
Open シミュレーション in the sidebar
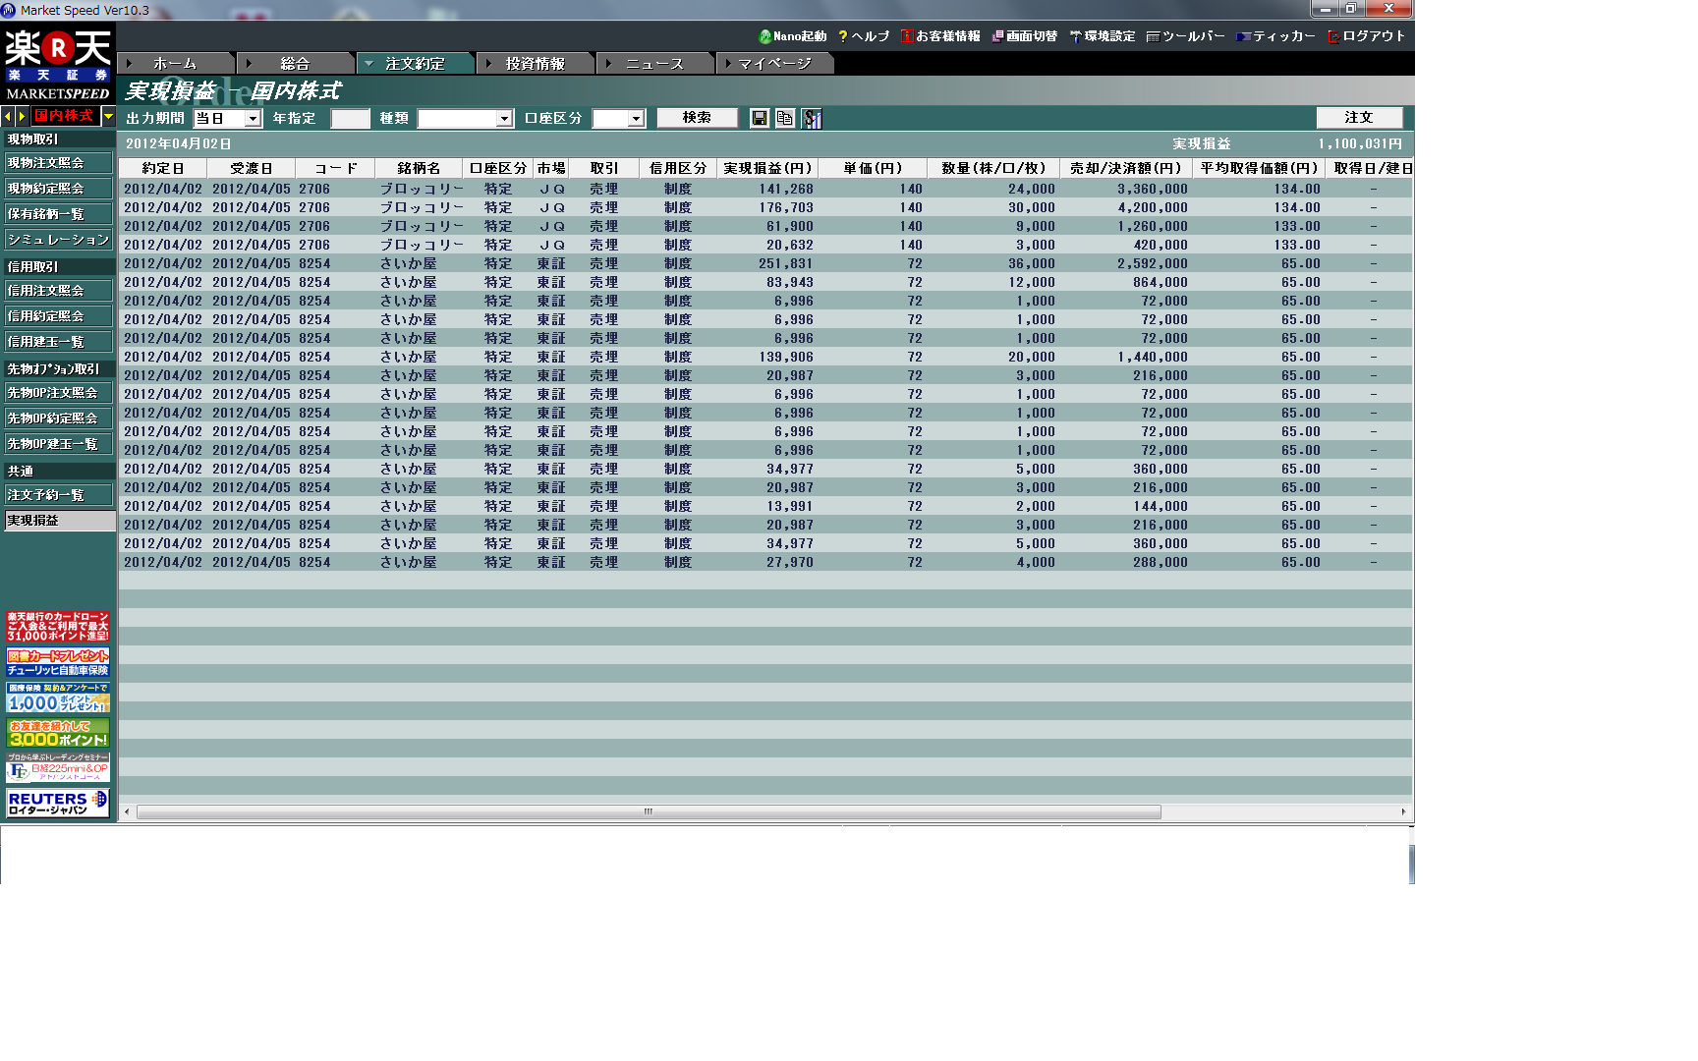pos(58,240)
